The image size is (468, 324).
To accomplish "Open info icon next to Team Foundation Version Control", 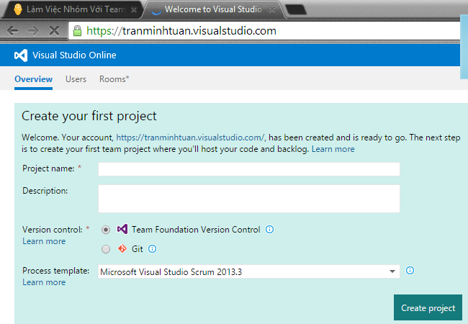I will (269, 229).
